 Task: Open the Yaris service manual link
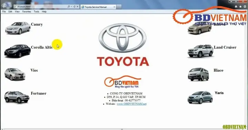(219, 93)
